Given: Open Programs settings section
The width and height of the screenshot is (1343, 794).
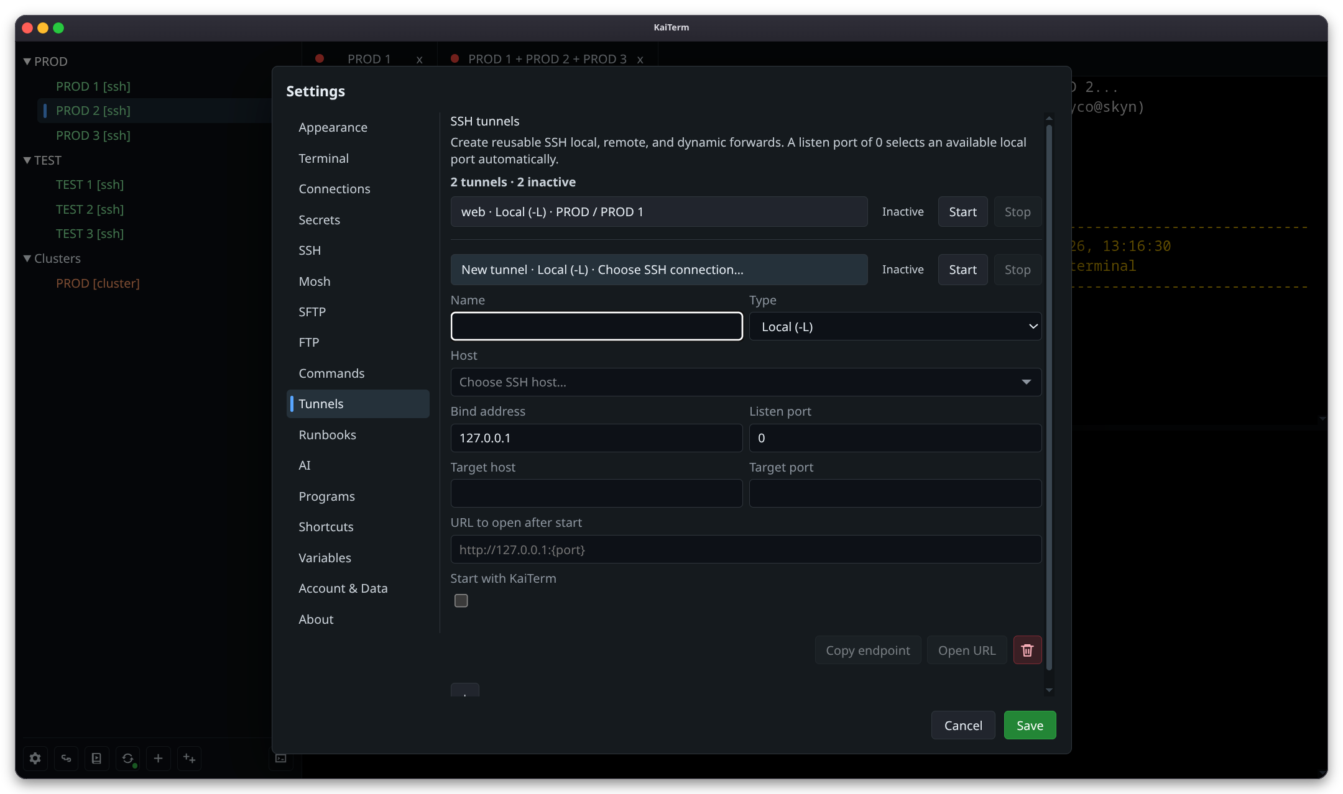Looking at the screenshot, I should [x=358, y=496].
